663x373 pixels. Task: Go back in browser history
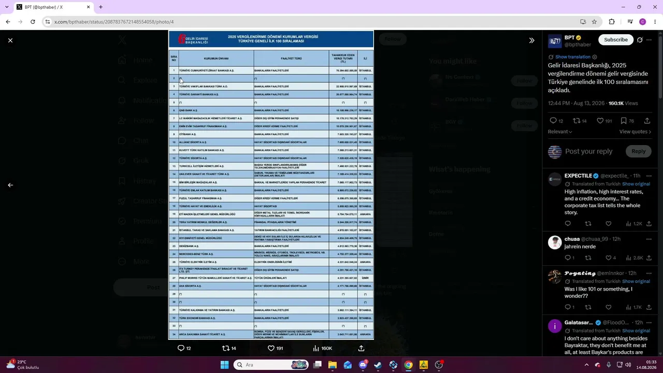(8, 22)
